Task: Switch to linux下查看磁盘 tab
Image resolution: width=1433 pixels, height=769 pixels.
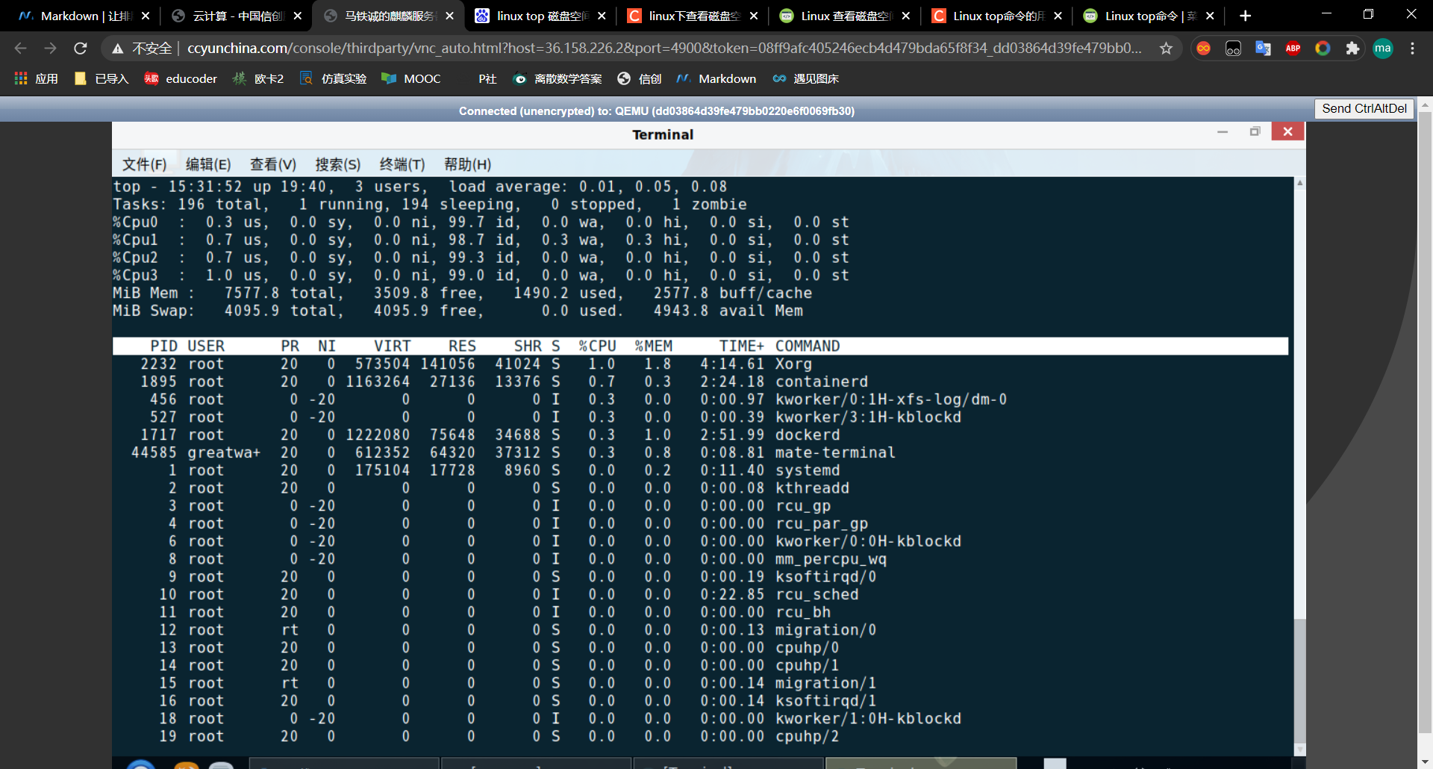Action: 693,16
